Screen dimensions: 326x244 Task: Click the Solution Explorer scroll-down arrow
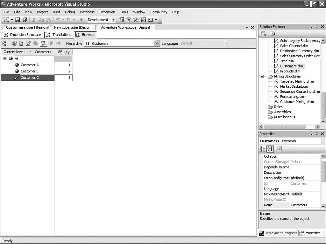point(323,121)
